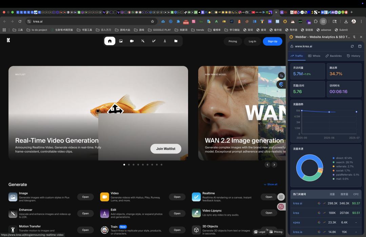Select the Realtime brush icon in nav

pyautogui.click(x=154, y=41)
